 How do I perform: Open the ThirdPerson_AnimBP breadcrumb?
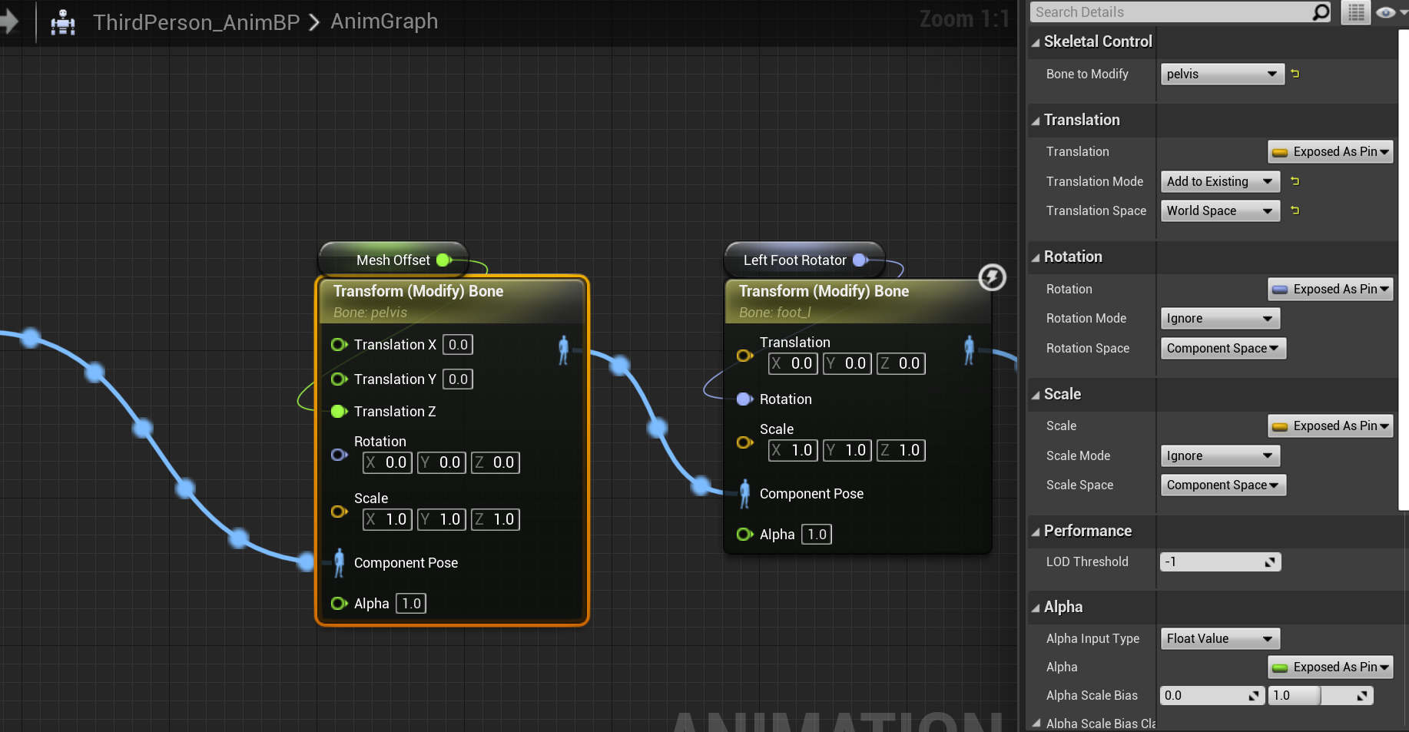pyautogui.click(x=196, y=22)
